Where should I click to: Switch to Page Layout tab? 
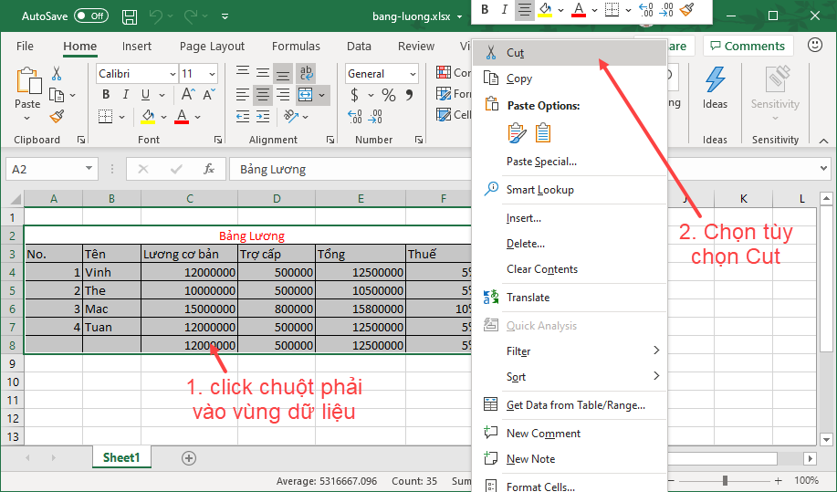pos(212,47)
